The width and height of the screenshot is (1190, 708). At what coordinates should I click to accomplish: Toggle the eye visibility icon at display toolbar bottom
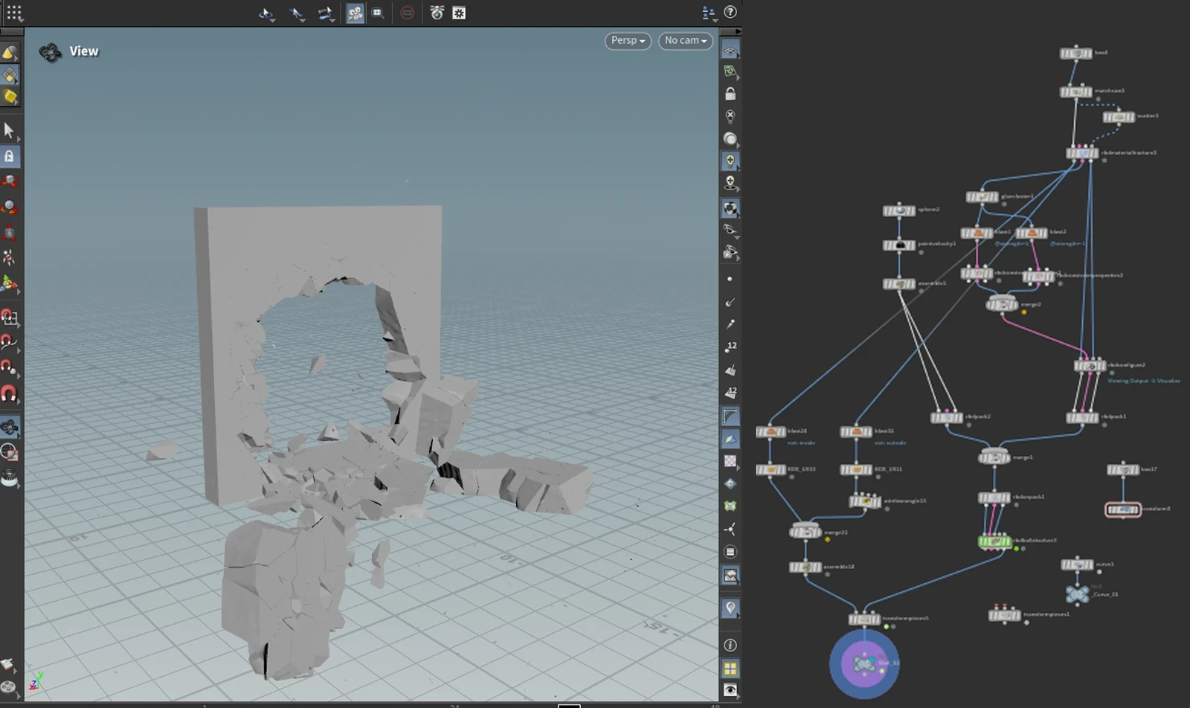point(730,690)
